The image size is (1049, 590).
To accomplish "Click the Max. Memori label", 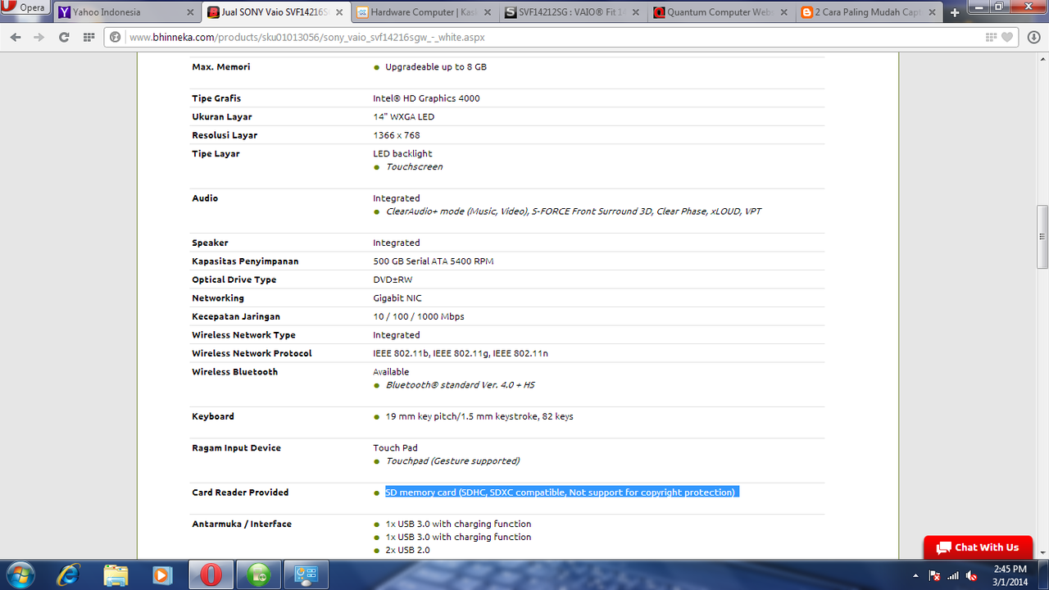I will pos(221,67).
